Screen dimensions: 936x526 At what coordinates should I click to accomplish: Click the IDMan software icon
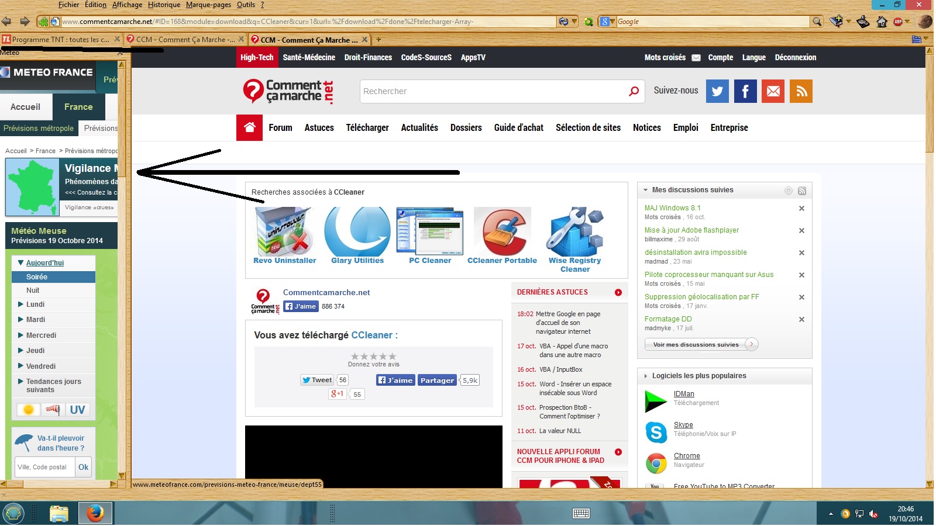[656, 402]
